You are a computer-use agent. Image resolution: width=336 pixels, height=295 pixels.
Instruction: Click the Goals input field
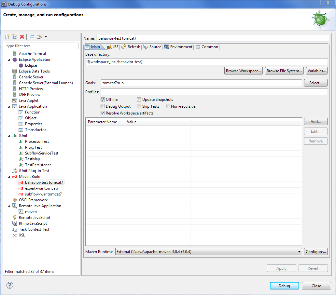click(201, 83)
